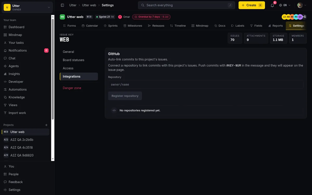Open project A2Z QA 9d8820
Screen dimensions: 312x195
pos(25,155)
